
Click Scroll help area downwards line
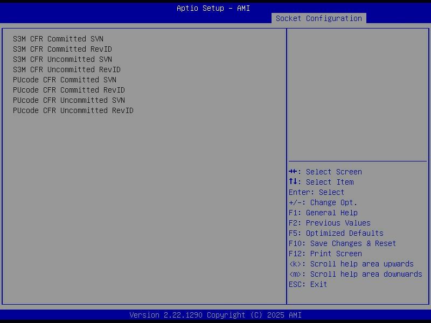(356, 274)
